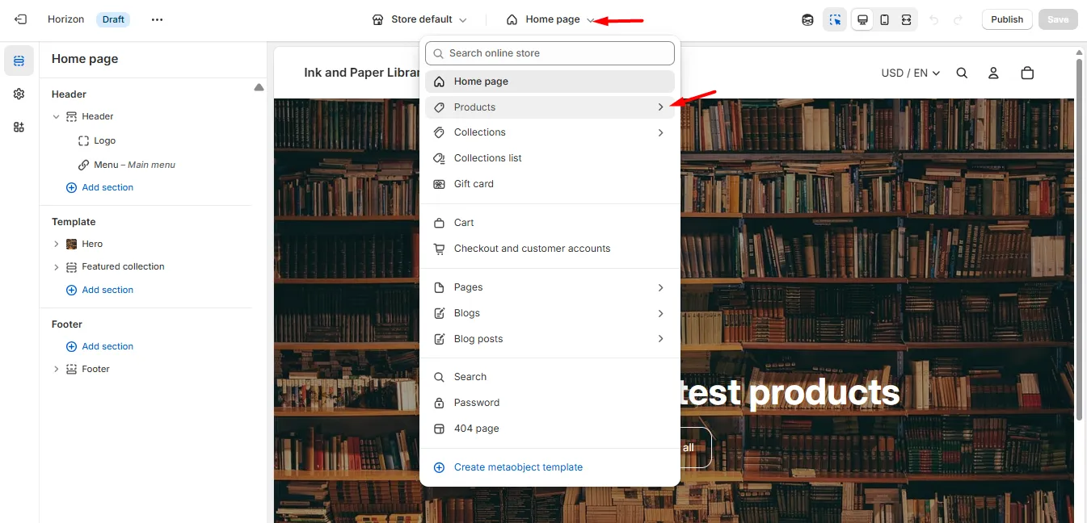The image size is (1087, 523).
Task: Open the app embeds sidebar icon
Action: click(x=19, y=127)
